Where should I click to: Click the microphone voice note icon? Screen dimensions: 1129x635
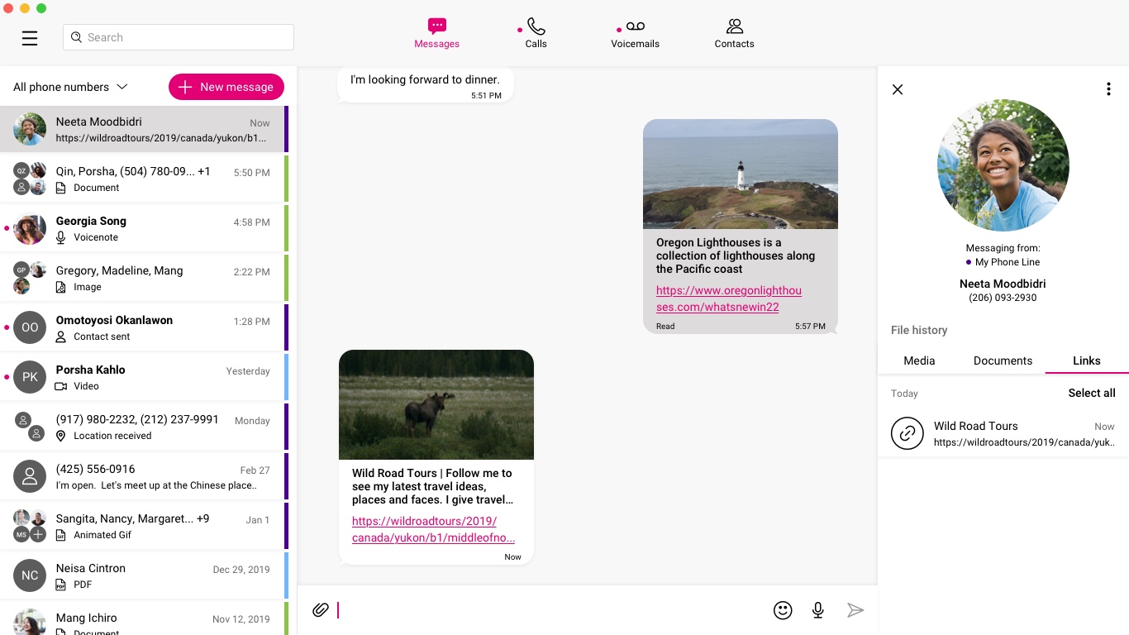pos(817,610)
